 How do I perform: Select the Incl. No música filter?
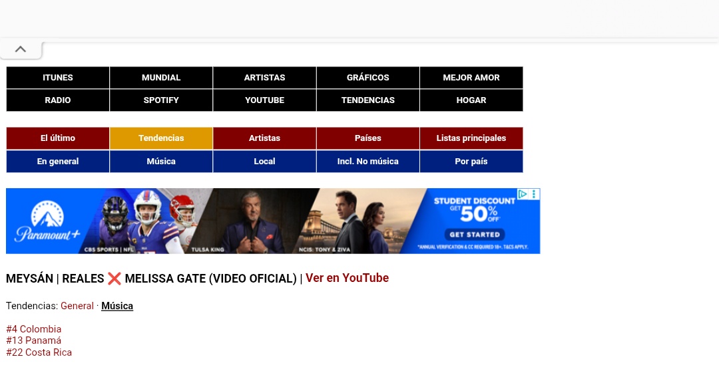(367, 162)
